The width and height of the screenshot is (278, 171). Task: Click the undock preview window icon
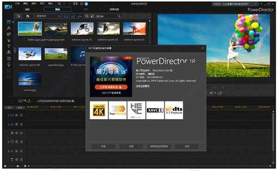pyautogui.click(x=220, y=93)
